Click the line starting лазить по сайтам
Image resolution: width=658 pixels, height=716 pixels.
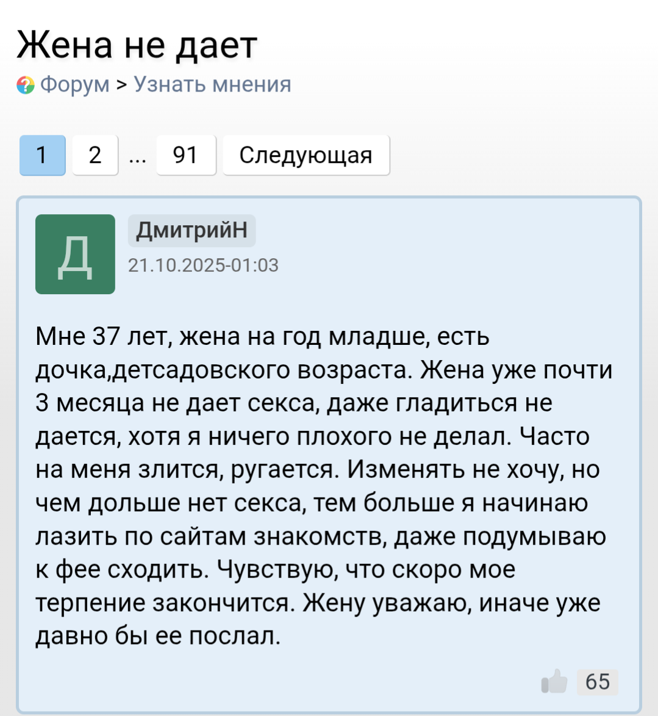click(320, 537)
